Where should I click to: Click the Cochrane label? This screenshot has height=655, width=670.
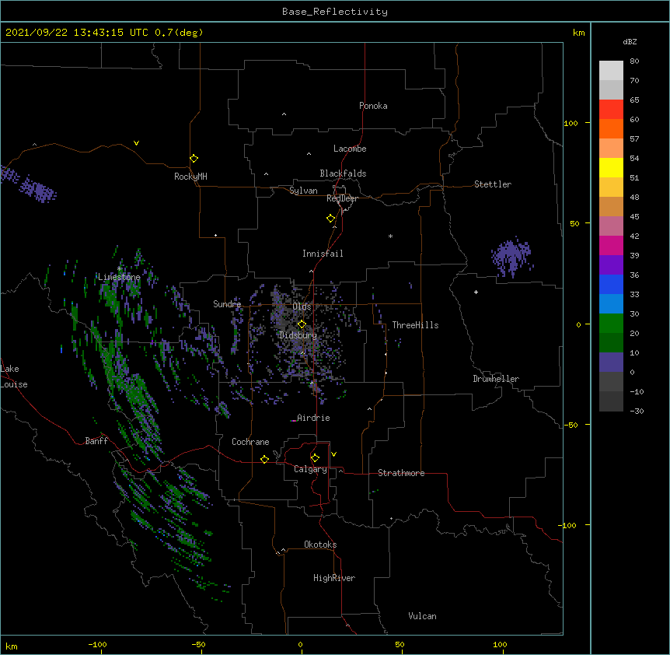(250, 442)
